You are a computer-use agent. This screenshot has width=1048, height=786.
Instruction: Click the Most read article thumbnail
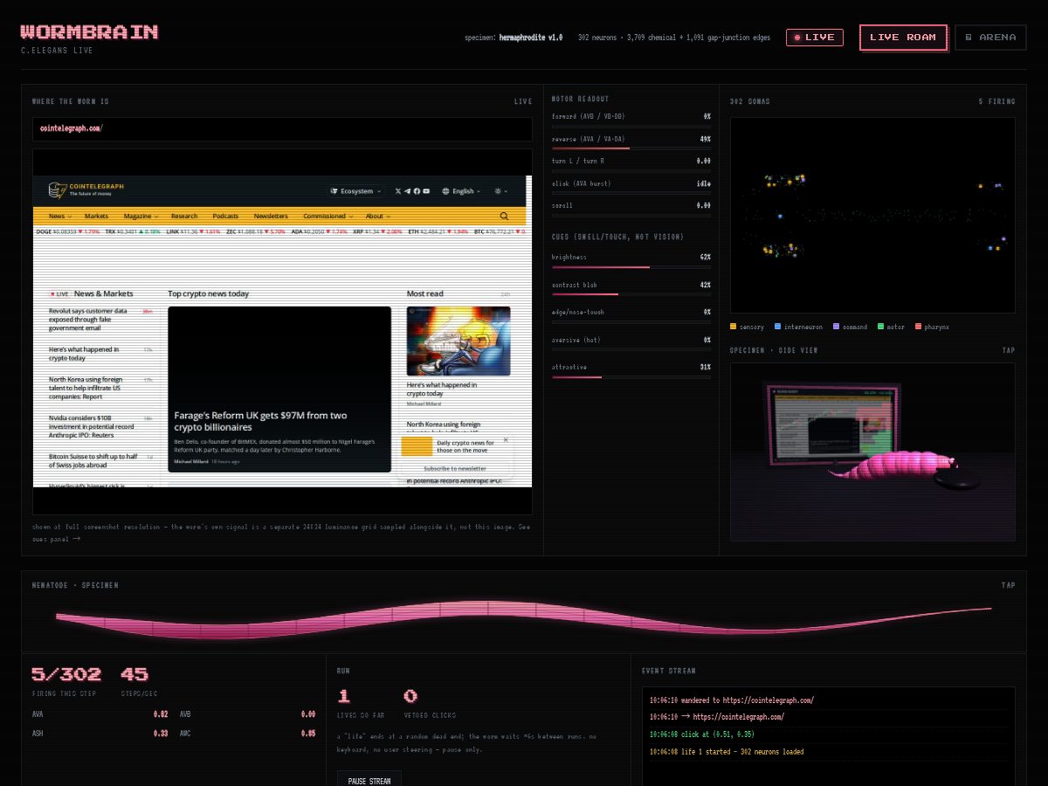pyautogui.click(x=458, y=341)
